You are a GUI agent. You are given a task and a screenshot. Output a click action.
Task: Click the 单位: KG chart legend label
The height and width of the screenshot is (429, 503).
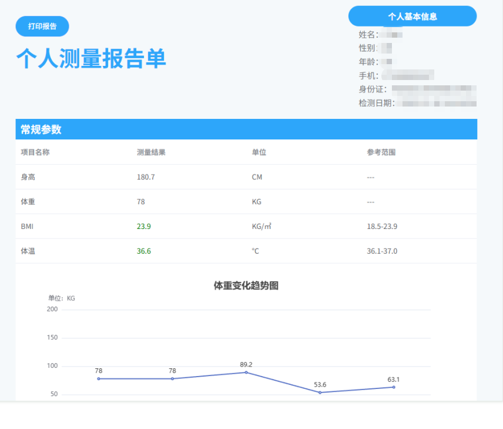click(58, 298)
